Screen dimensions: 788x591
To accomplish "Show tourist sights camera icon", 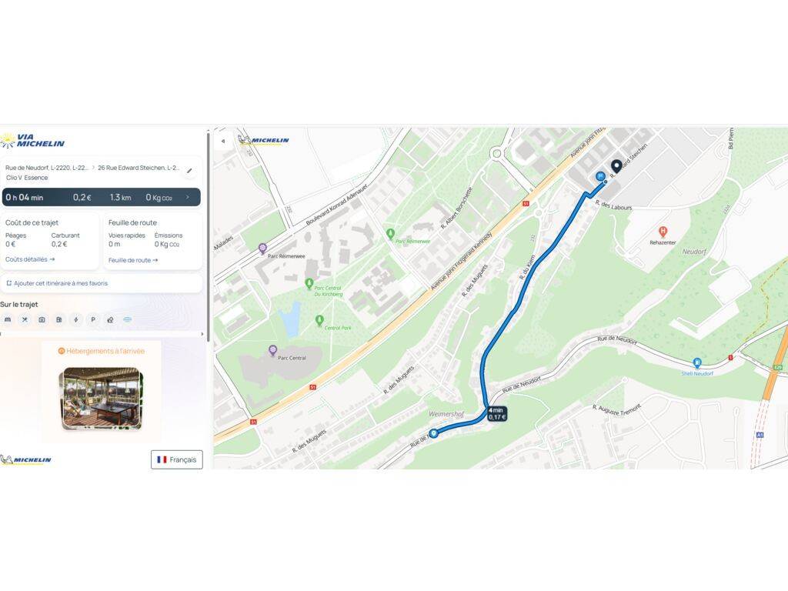I will point(42,319).
